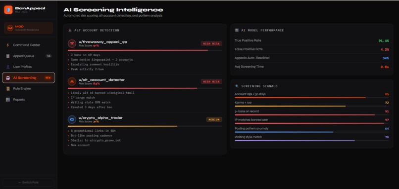Click the crypto_alpha_trader avatar icon
This screenshot has height=189, width=399.
[72, 119]
